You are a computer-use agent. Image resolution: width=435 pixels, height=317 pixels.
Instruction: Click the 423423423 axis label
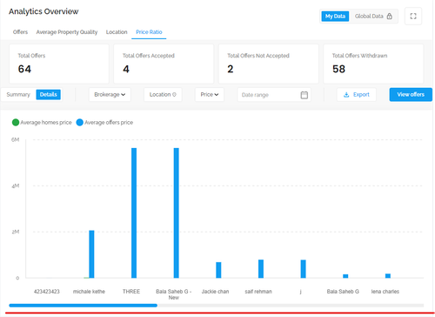coord(47,292)
